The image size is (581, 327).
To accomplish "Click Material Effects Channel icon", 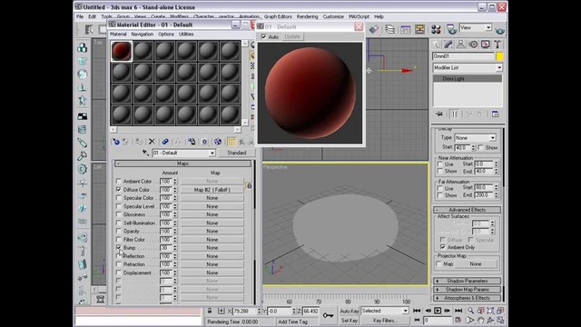I will [x=204, y=142].
